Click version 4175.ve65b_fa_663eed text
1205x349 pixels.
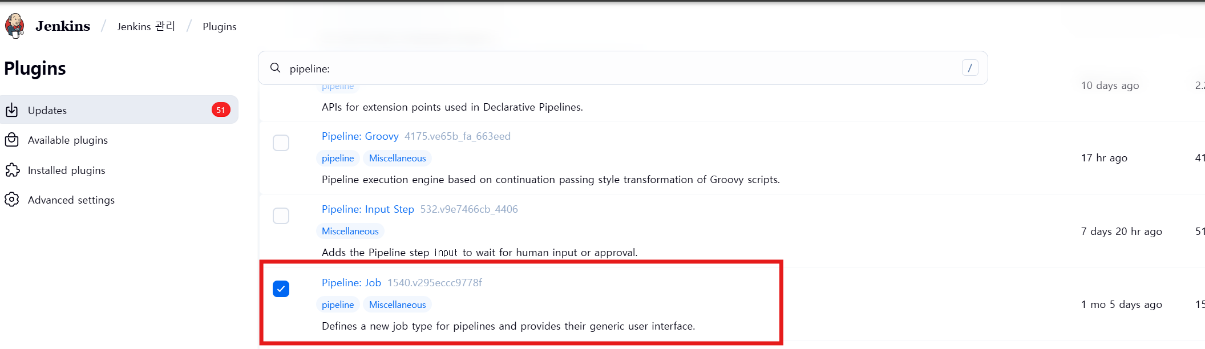point(458,136)
